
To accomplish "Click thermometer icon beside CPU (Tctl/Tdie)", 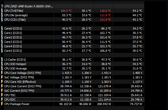I will (x=2, y=11).
